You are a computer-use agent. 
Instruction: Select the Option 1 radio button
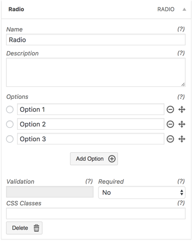coord(10,109)
